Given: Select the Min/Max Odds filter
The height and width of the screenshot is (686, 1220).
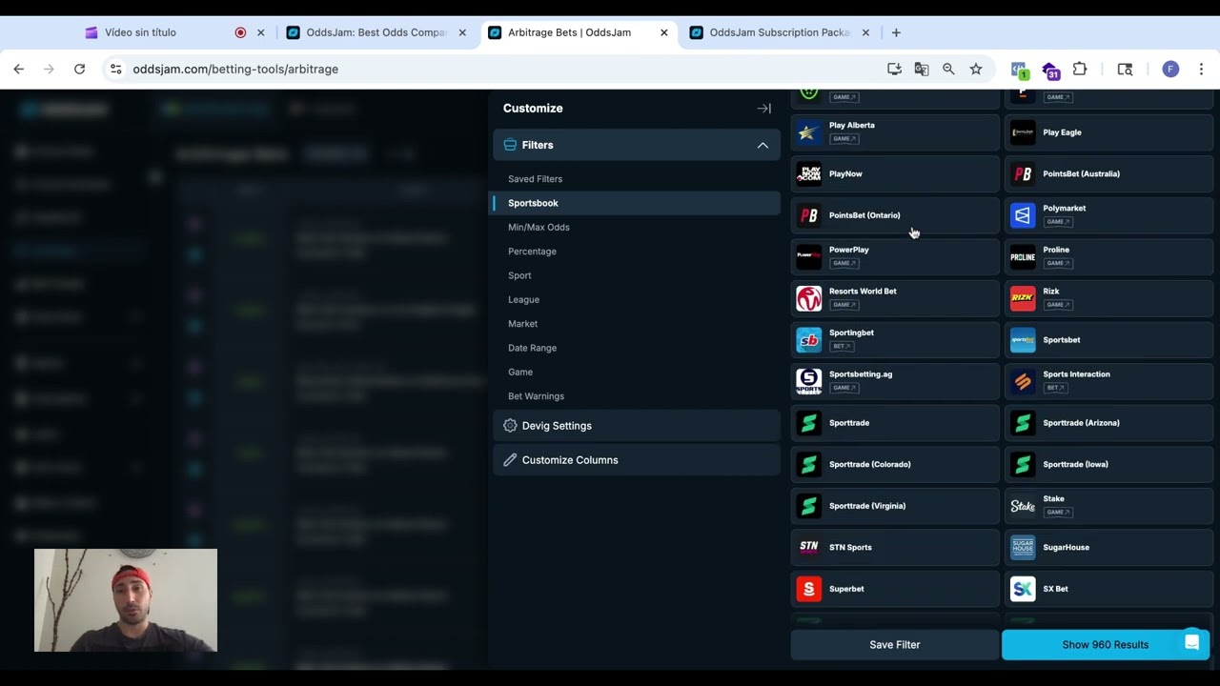Looking at the screenshot, I should 539,227.
